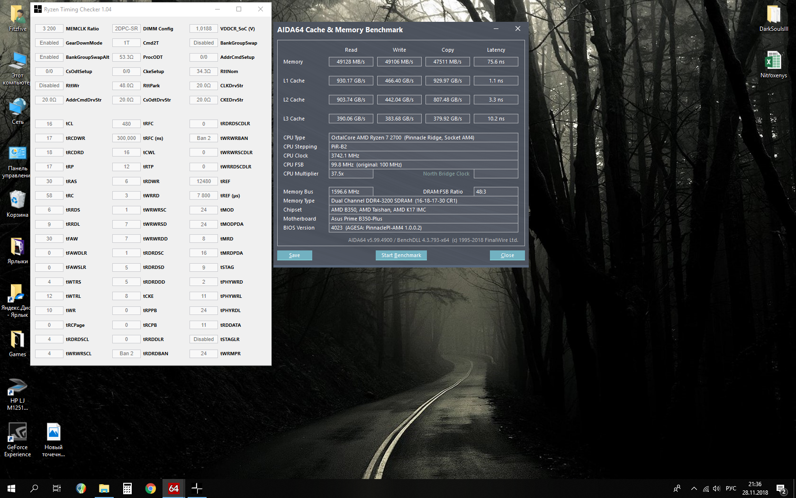Open the Action Center notifications icon

pos(781,489)
